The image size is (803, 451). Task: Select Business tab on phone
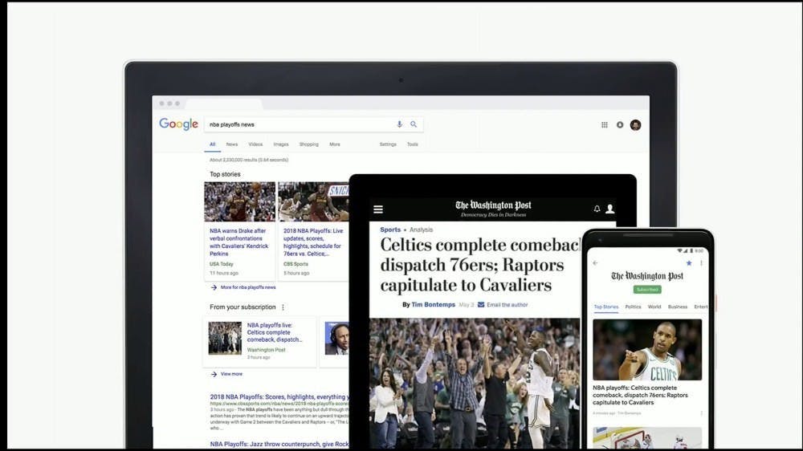click(678, 307)
